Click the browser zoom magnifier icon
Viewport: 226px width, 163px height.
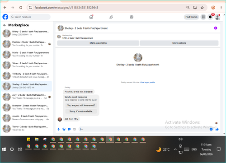tap(188, 8)
